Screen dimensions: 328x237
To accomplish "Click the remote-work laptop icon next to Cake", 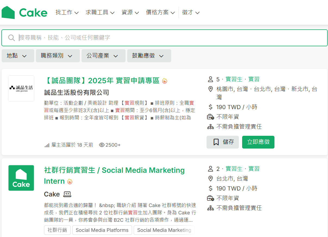I will tap(67, 194).
